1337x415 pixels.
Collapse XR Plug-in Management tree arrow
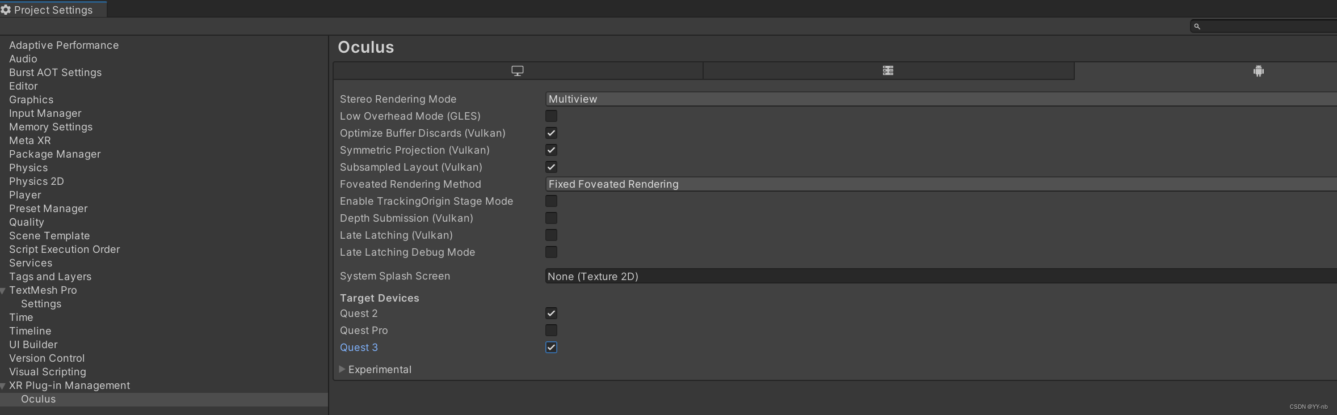pyautogui.click(x=3, y=386)
